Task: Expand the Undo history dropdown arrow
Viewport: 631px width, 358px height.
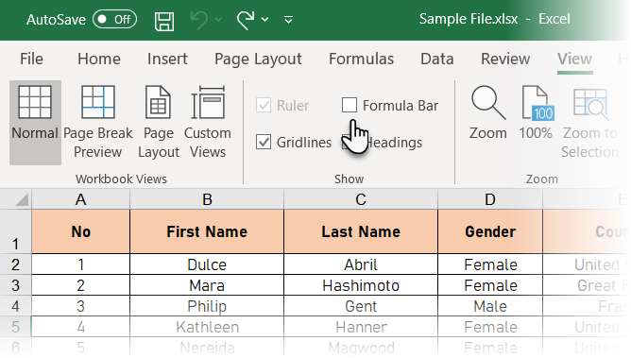Action: click(218, 19)
